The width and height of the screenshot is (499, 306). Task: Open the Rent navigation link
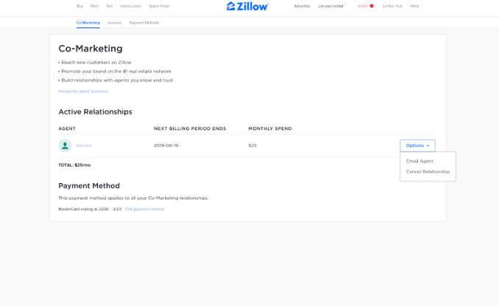coord(94,6)
